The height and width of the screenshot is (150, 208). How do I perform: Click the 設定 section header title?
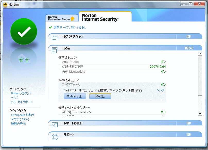tap(67, 48)
